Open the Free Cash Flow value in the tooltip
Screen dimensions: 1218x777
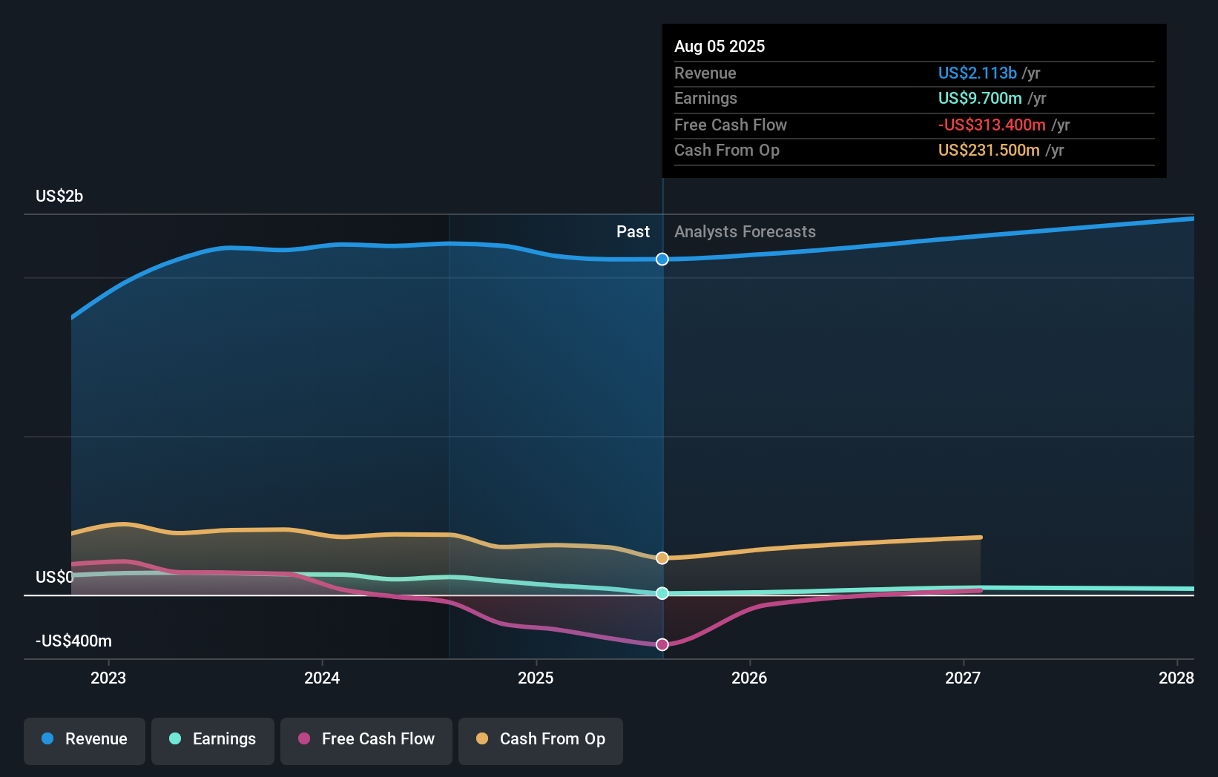pyautogui.click(x=992, y=125)
